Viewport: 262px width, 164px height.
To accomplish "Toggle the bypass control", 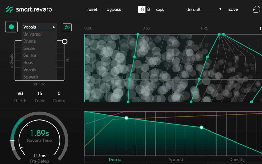I will click(114, 10).
